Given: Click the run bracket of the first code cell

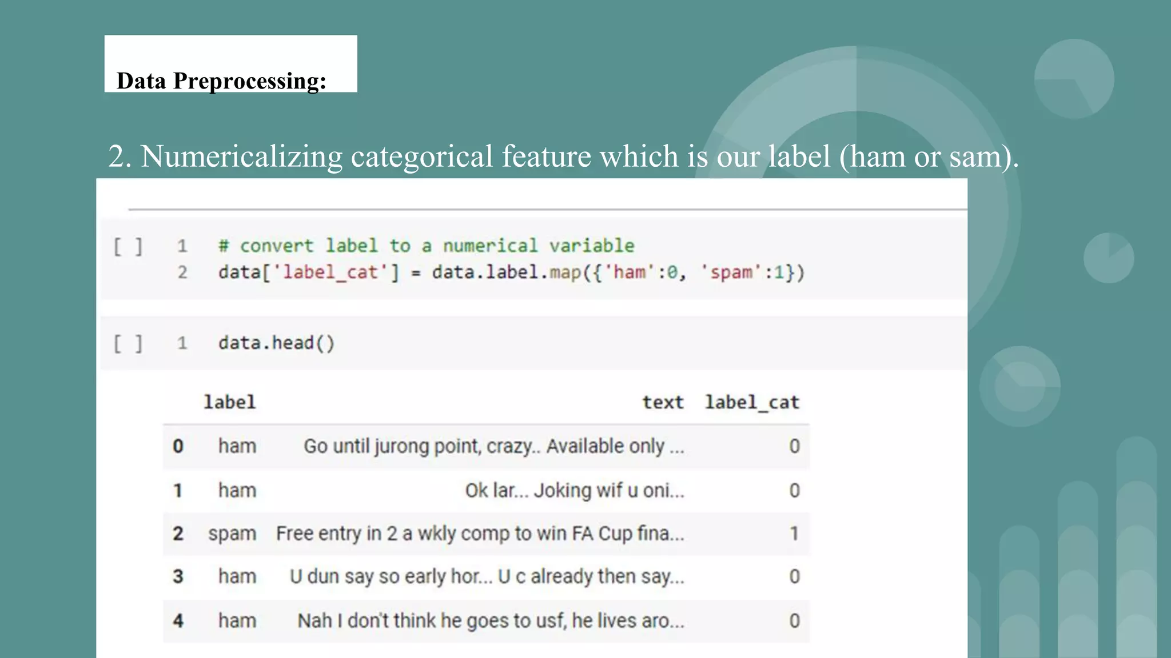Looking at the screenshot, I should pos(128,247).
